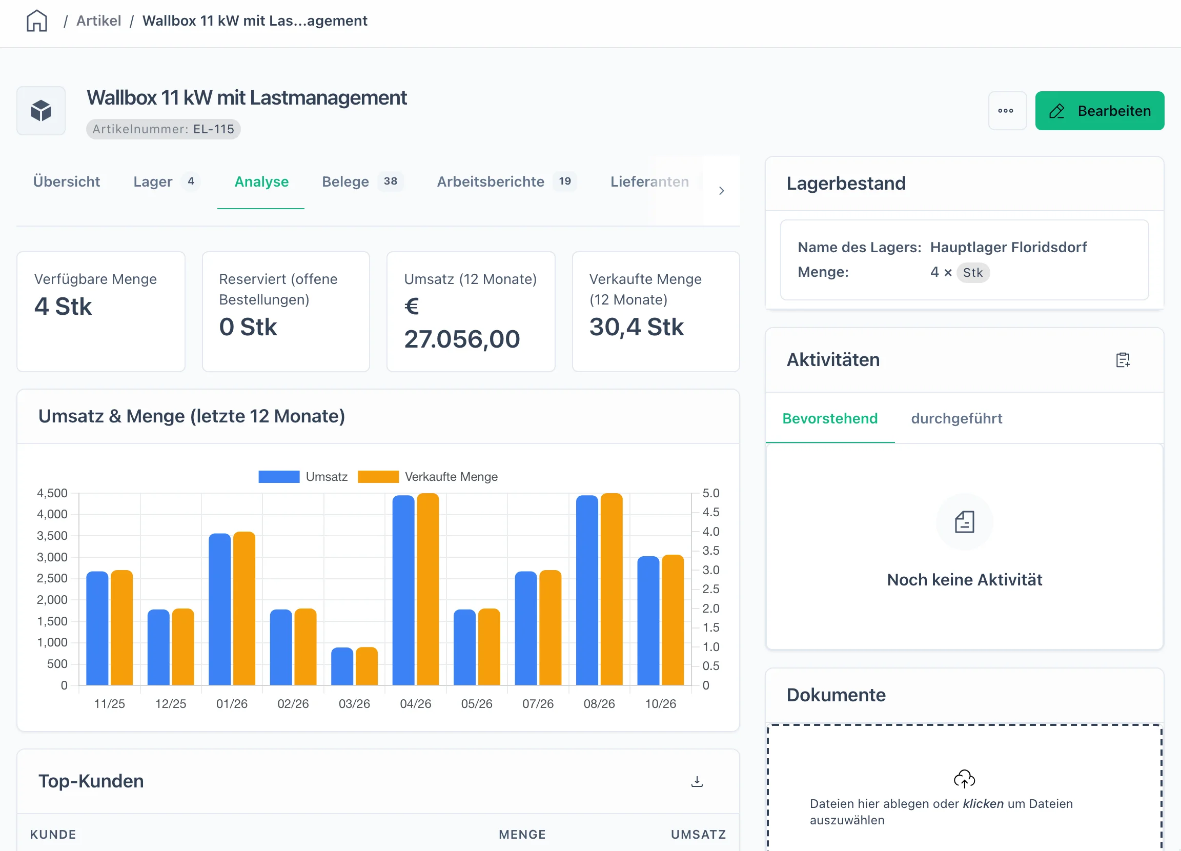Viewport: 1181px width, 851px height.
Task: Open the Lager tab
Action: (x=166, y=182)
